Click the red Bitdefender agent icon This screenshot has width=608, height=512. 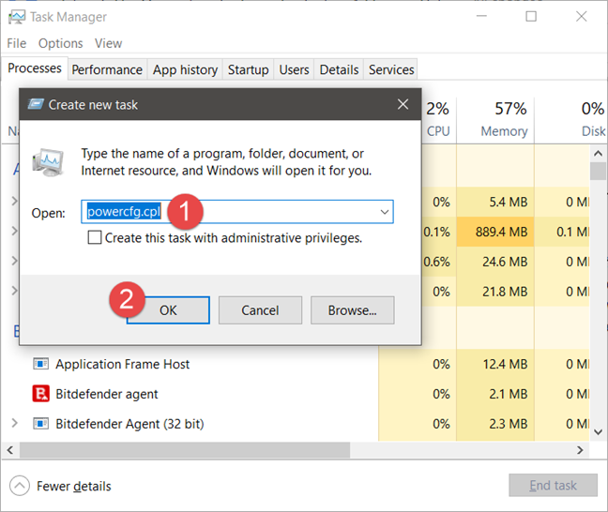click(x=41, y=394)
